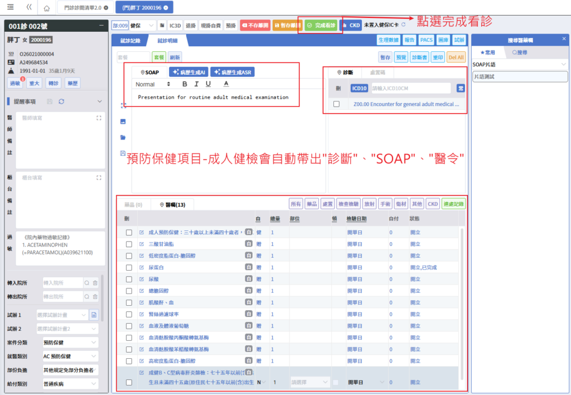
Task: Click the image icon left of SOAP editor
Action: pos(123,121)
